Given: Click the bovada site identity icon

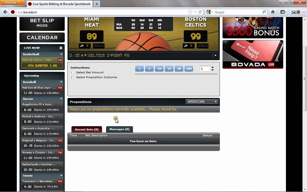Looking at the screenshot, I should (x=13, y=12).
